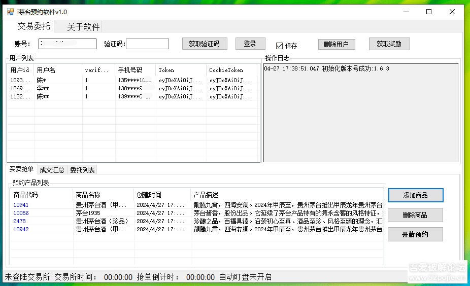This screenshot has height=286, width=470.
Task: Select product code 10942
Action: tap(21, 229)
